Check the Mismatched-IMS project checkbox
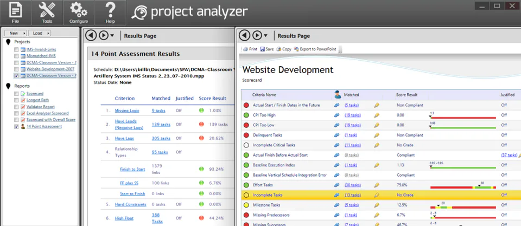Image resolution: width=521 pixels, height=226 pixels. [x=16, y=56]
